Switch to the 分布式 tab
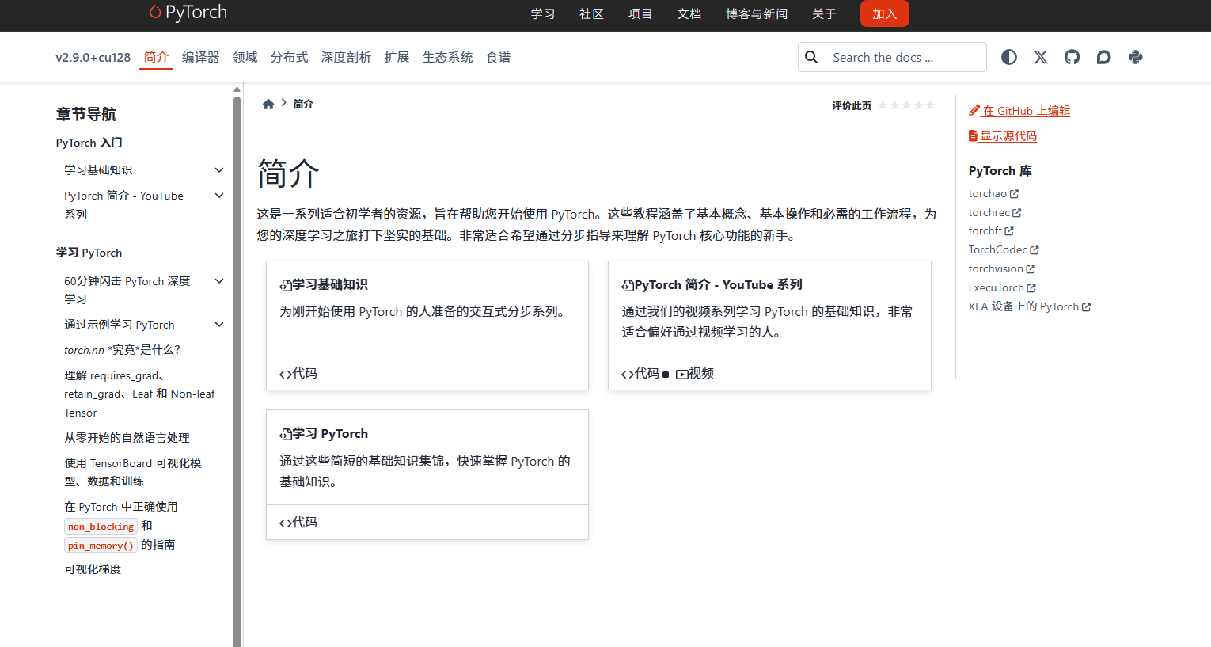Image resolution: width=1211 pixels, height=647 pixels. [x=289, y=57]
